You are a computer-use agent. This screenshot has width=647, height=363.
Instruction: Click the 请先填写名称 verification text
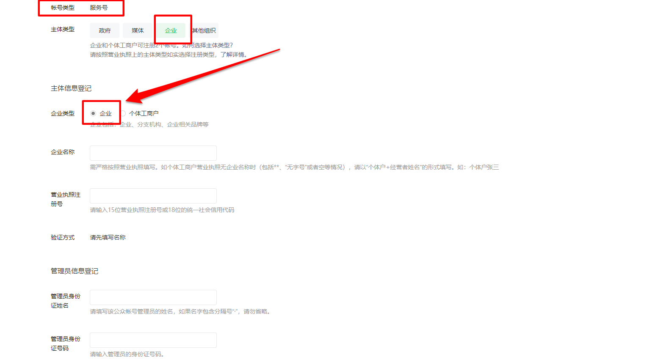[x=108, y=237]
